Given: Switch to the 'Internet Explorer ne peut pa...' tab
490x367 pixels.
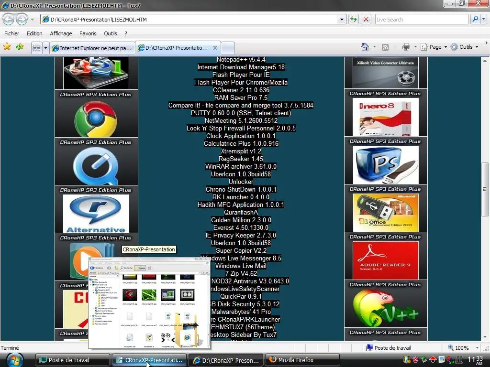Looking at the screenshot, I should coord(92,48).
